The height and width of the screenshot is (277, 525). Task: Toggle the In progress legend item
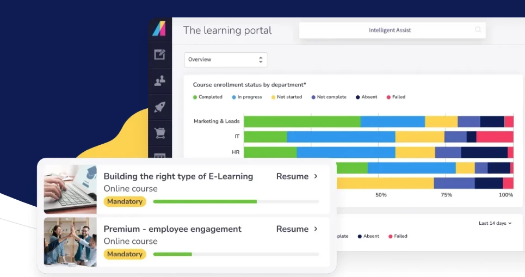tap(247, 97)
